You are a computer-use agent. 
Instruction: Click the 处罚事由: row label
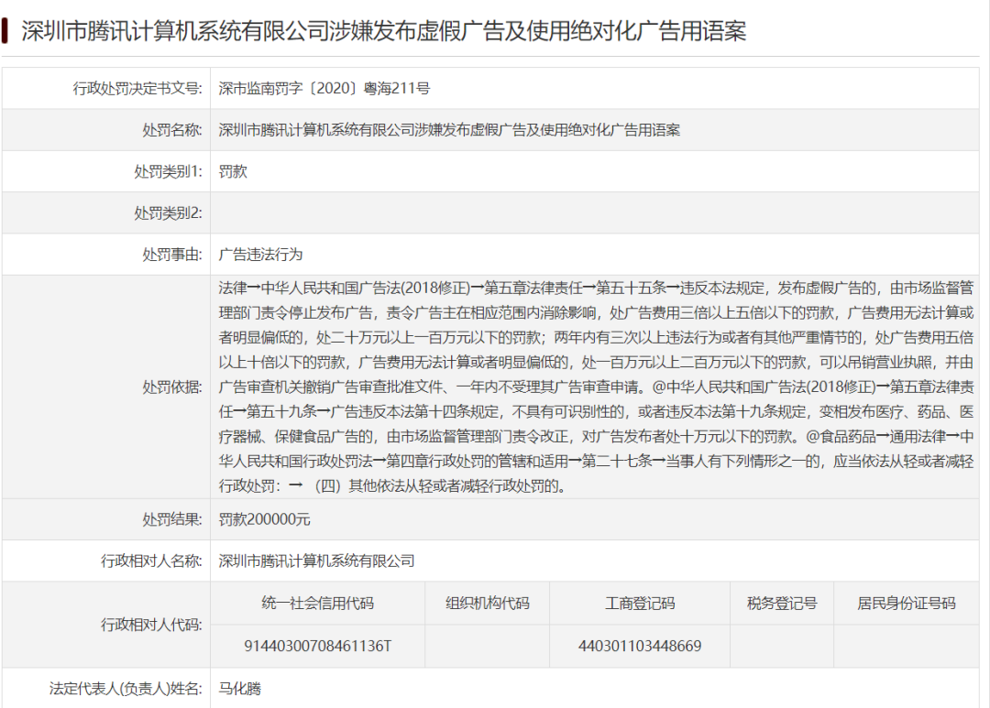pyautogui.click(x=172, y=255)
